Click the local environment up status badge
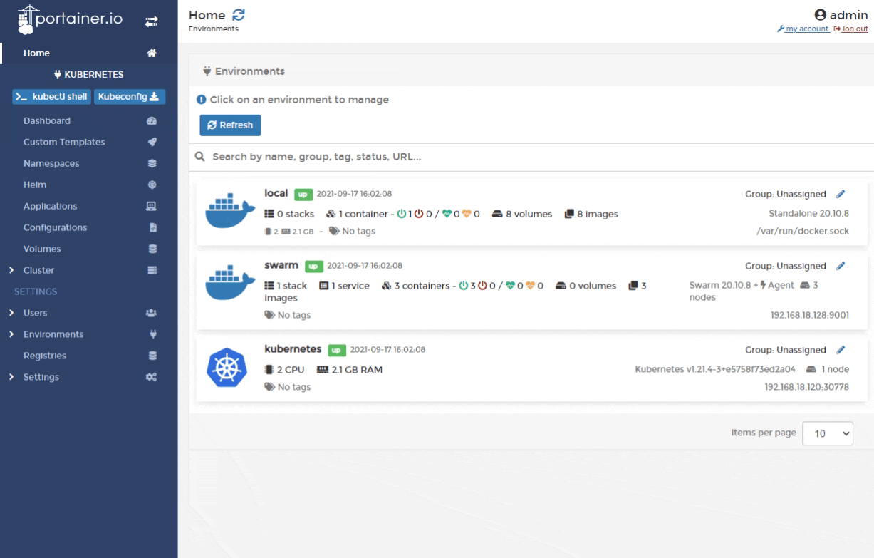 [304, 194]
